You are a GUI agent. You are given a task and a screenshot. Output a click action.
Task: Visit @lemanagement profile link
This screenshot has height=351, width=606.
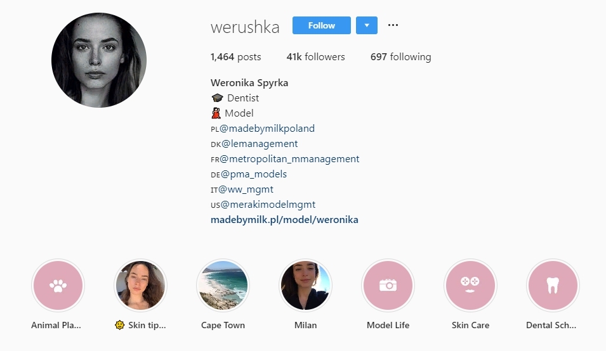(x=260, y=144)
